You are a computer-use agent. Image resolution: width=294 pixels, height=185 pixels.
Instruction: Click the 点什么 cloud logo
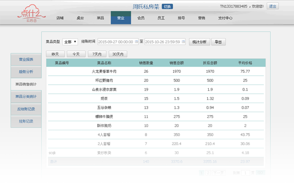(31, 13)
